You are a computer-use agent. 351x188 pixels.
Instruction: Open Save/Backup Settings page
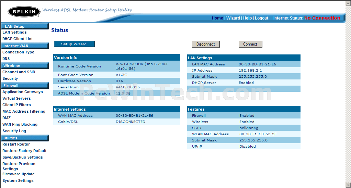pos(23,157)
